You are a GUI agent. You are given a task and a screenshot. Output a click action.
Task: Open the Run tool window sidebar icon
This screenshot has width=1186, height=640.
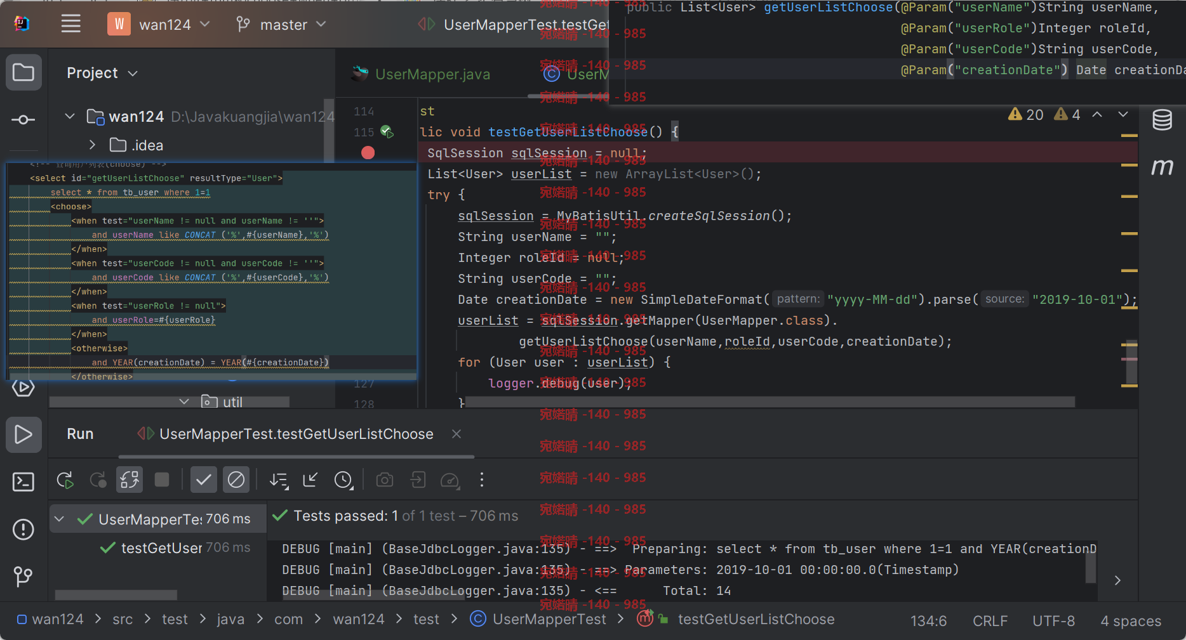[23, 434]
